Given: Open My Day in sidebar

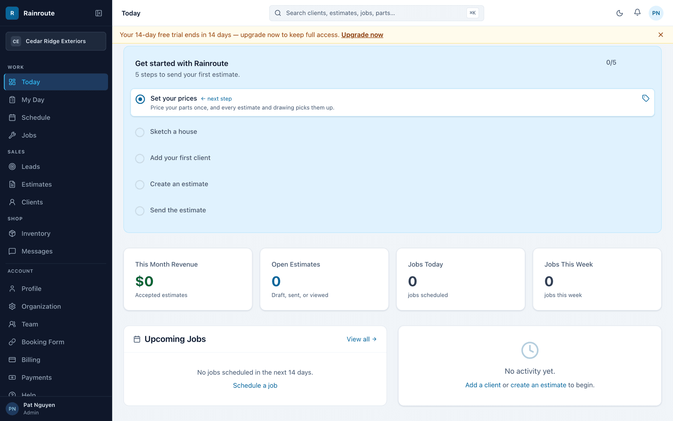Looking at the screenshot, I should [56, 100].
